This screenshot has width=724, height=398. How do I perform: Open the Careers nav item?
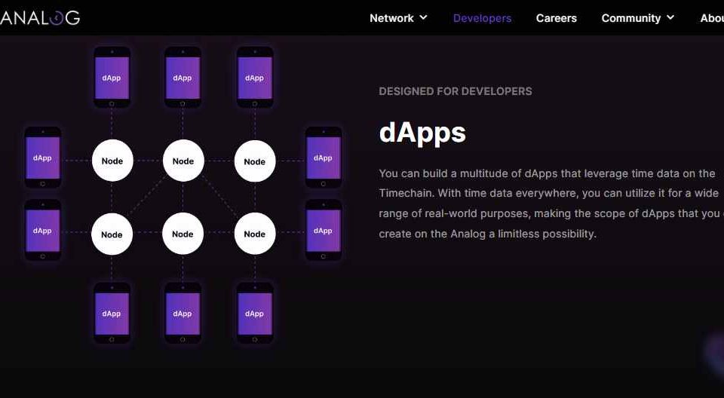click(556, 18)
